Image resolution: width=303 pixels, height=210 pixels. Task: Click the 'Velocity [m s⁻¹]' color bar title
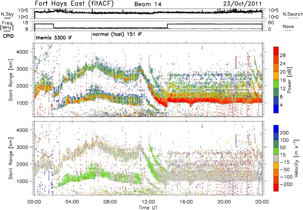coord(296,158)
